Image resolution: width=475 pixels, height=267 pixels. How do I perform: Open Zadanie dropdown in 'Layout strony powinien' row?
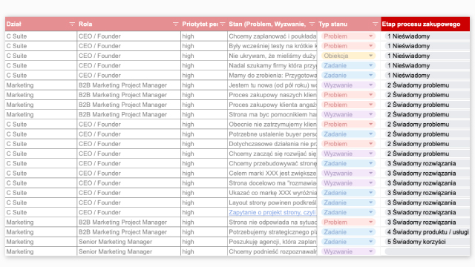coord(348,202)
